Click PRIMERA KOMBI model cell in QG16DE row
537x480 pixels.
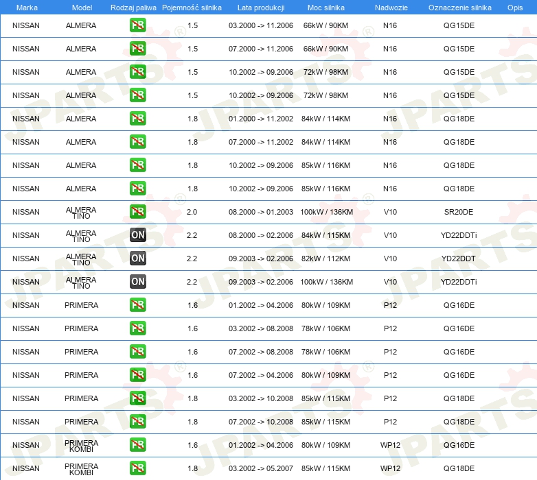(x=81, y=446)
